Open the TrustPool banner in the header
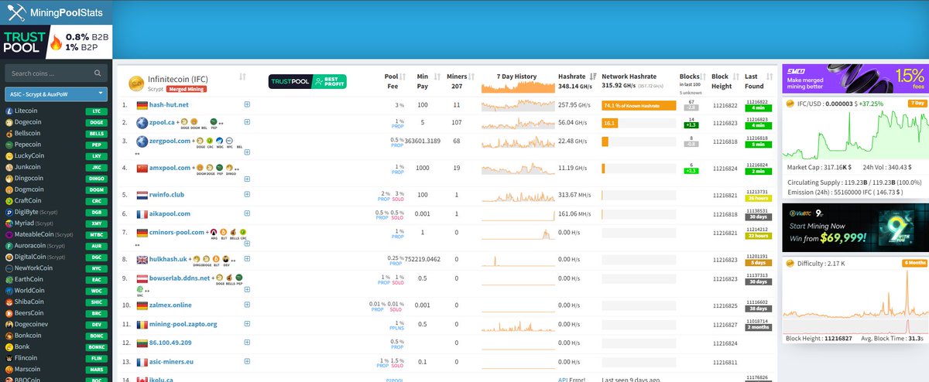Viewport: 929px width, 382px height. 56,42
